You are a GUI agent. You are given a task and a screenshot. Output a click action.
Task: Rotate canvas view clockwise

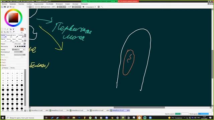click(x=78, y=7)
